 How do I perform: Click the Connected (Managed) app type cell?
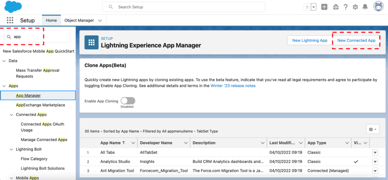pyautogui.click(x=328, y=171)
